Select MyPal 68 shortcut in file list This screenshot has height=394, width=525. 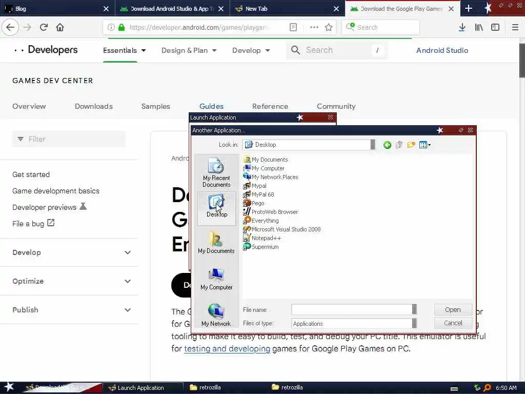click(259, 194)
